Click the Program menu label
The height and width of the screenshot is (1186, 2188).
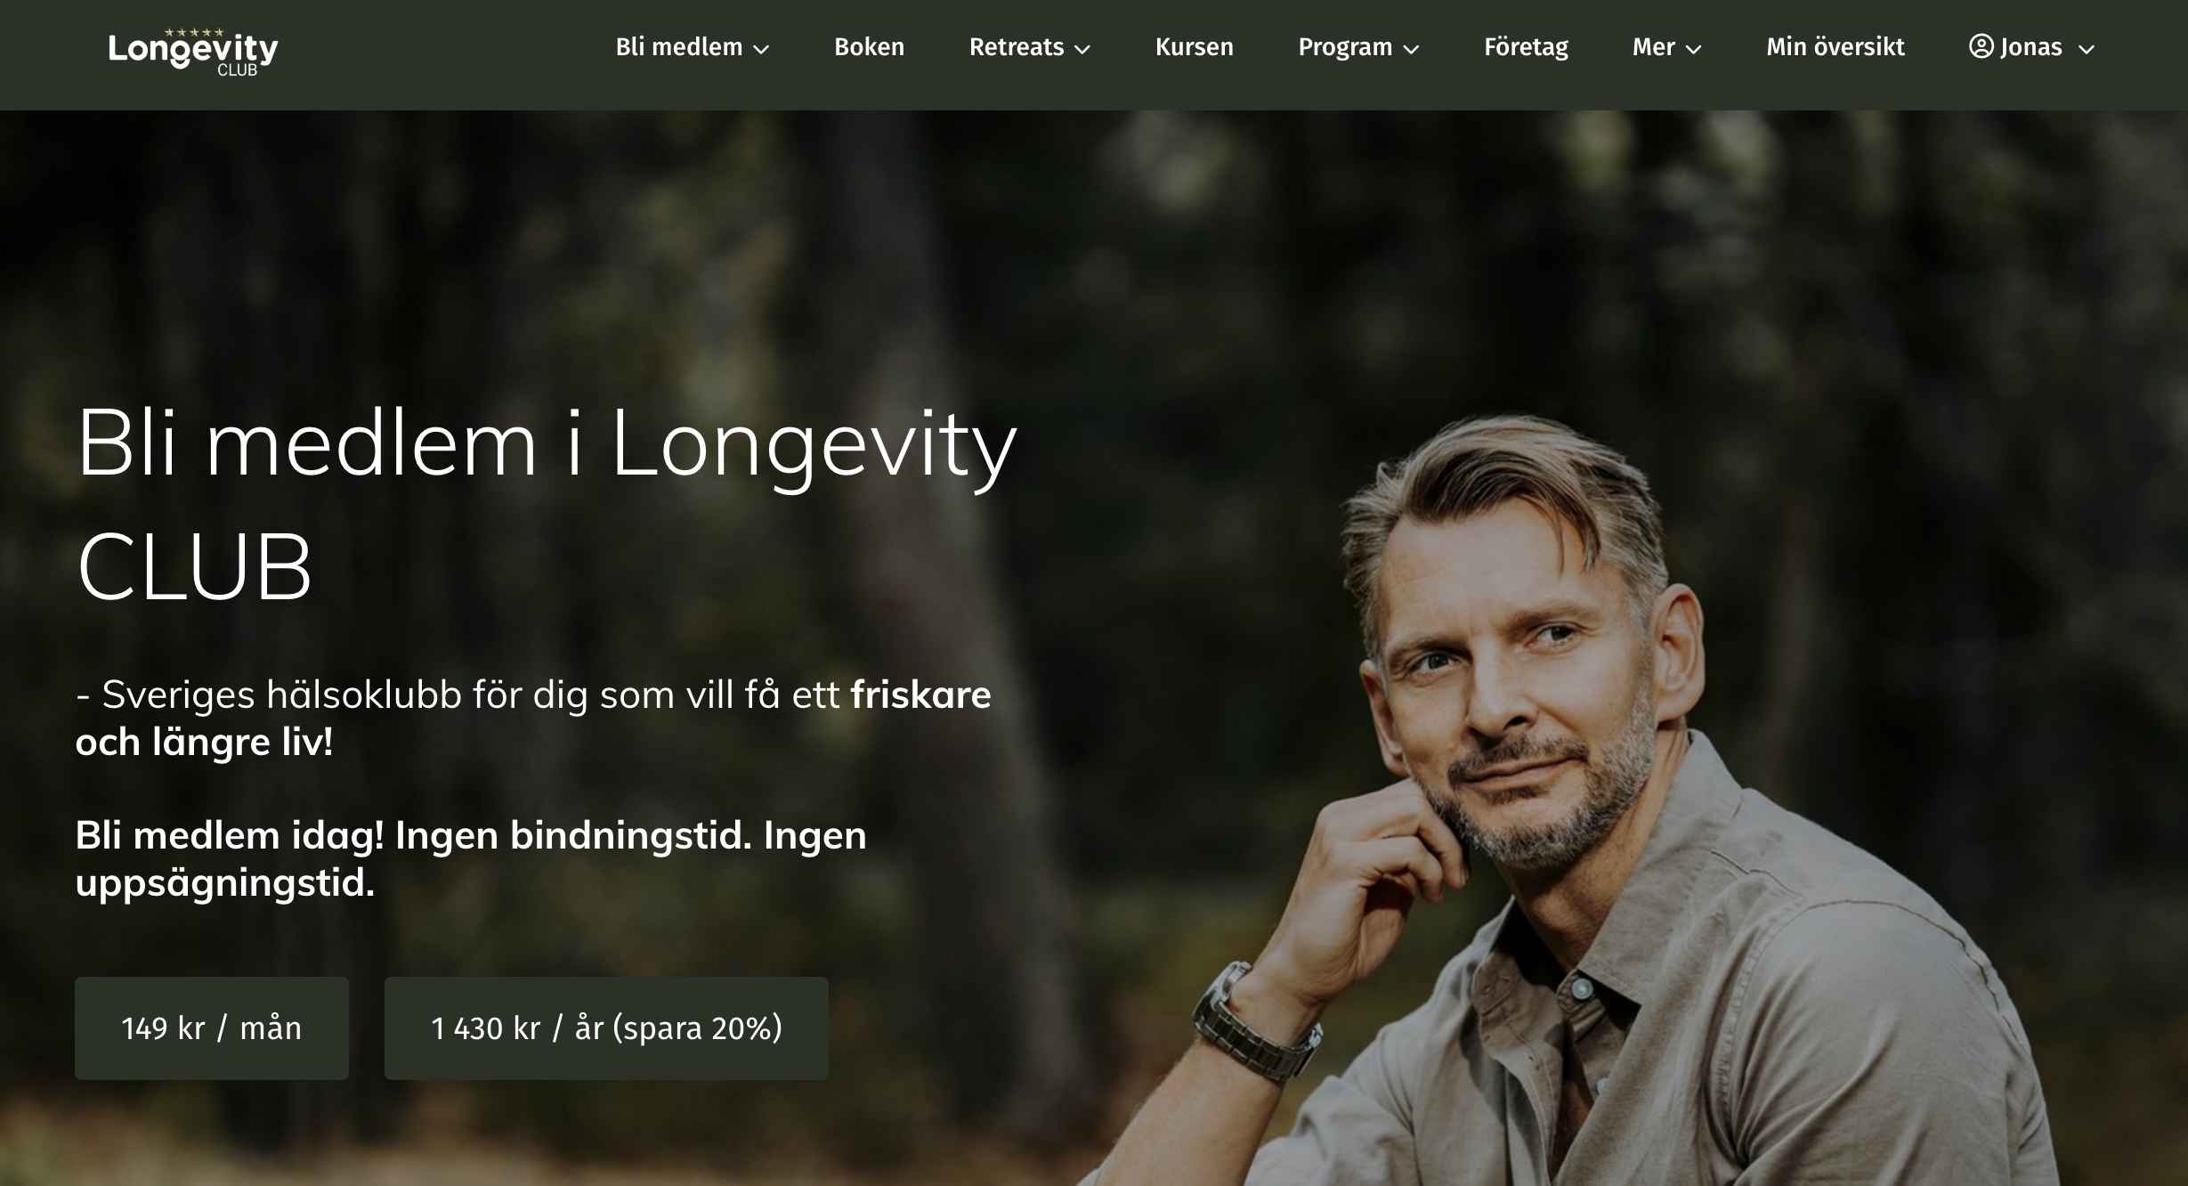click(1345, 46)
